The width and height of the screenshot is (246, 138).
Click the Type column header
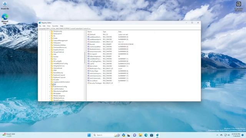tap(110, 31)
